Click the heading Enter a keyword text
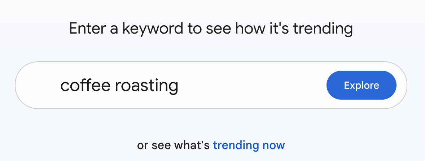 coord(211,29)
